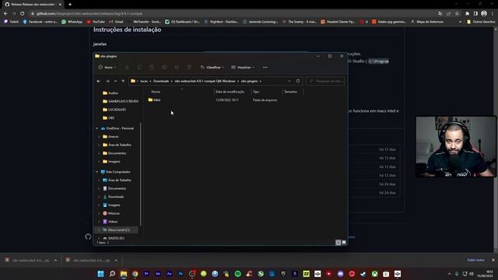Click the Explorer sidebar scrollbar
This screenshot has width=498, height=280.
(x=141, y=174)
